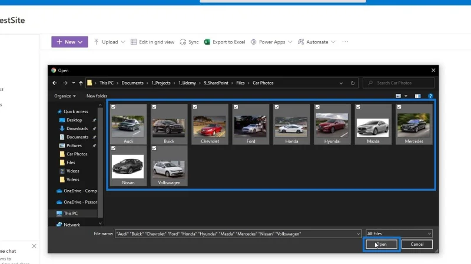Expand the New button dropdown
The image size is (471, 264).
point(80,42)
